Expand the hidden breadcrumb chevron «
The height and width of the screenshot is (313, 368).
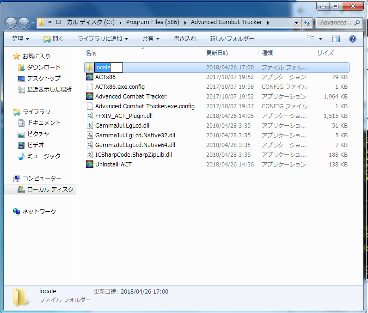(50, 22)
